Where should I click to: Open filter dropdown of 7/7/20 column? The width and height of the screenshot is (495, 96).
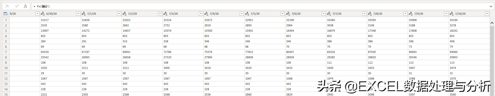pyautogui.click(x=364, y=14)
